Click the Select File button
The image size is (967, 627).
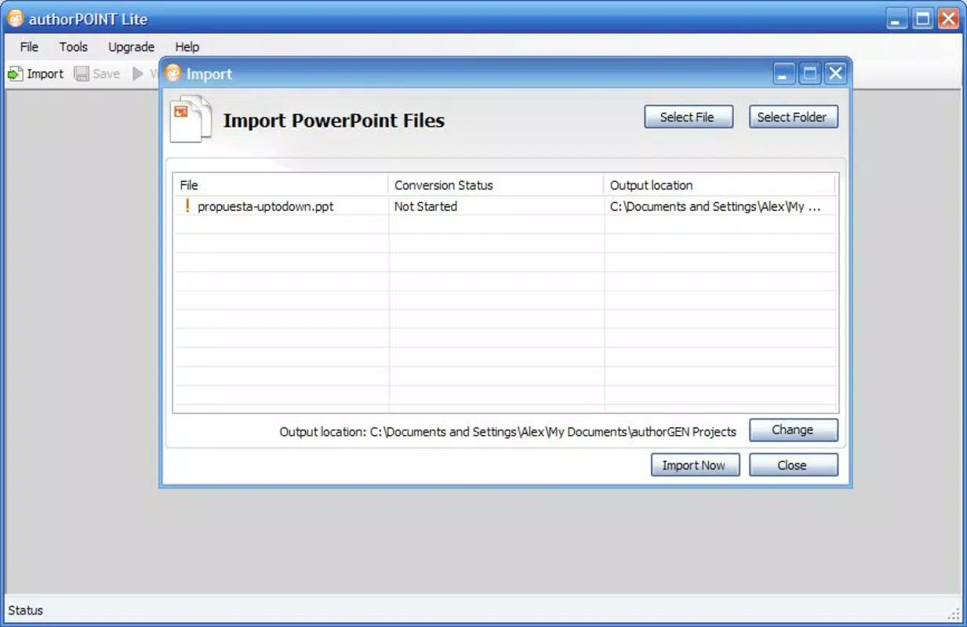[689, 117]
